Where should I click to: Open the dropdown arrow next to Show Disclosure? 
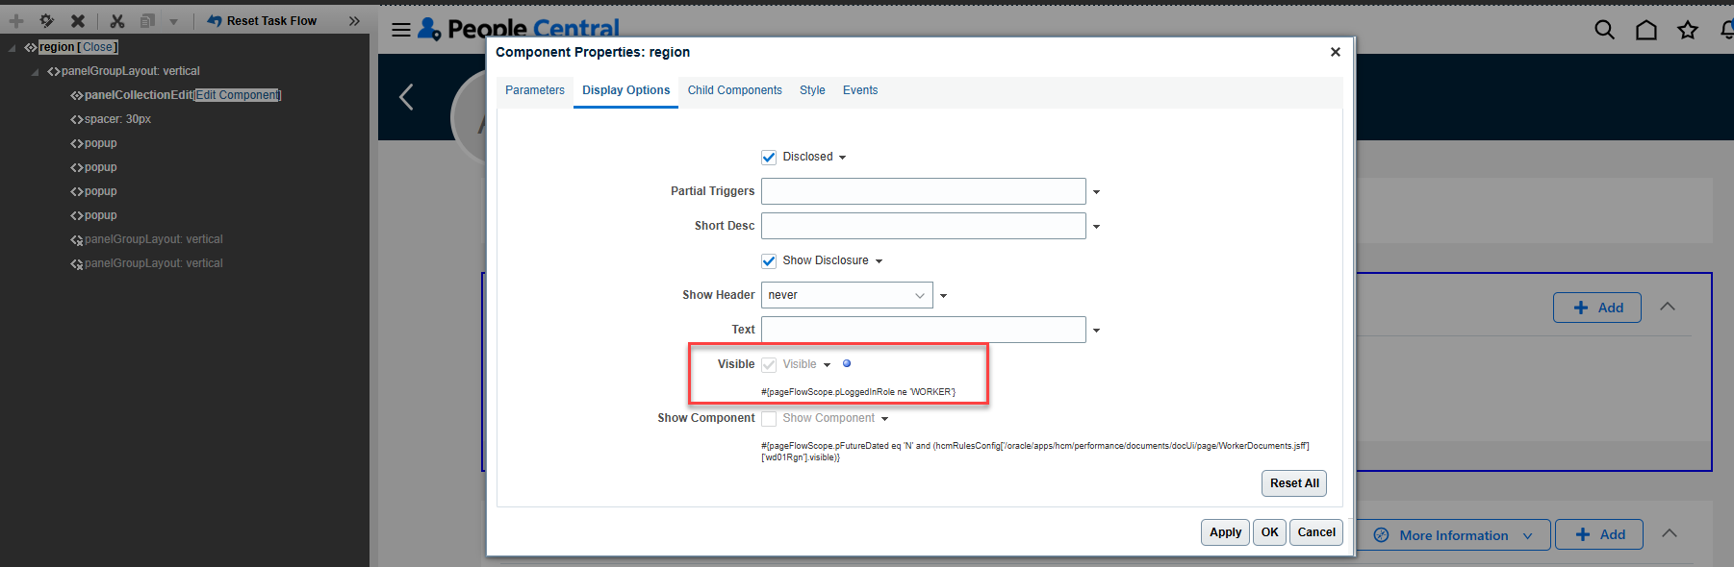coord(879,261)
